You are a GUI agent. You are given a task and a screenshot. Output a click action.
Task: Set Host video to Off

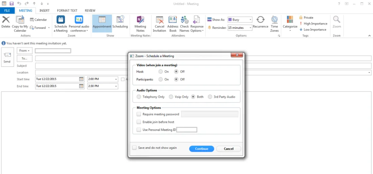point(176,72)
